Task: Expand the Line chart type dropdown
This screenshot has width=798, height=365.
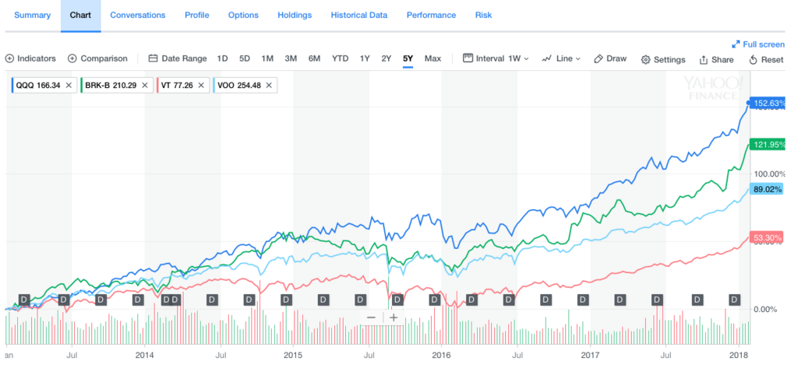Action: coord(561,58)
